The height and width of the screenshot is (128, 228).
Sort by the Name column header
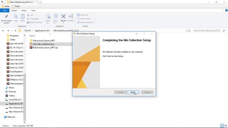click(32, 36)
